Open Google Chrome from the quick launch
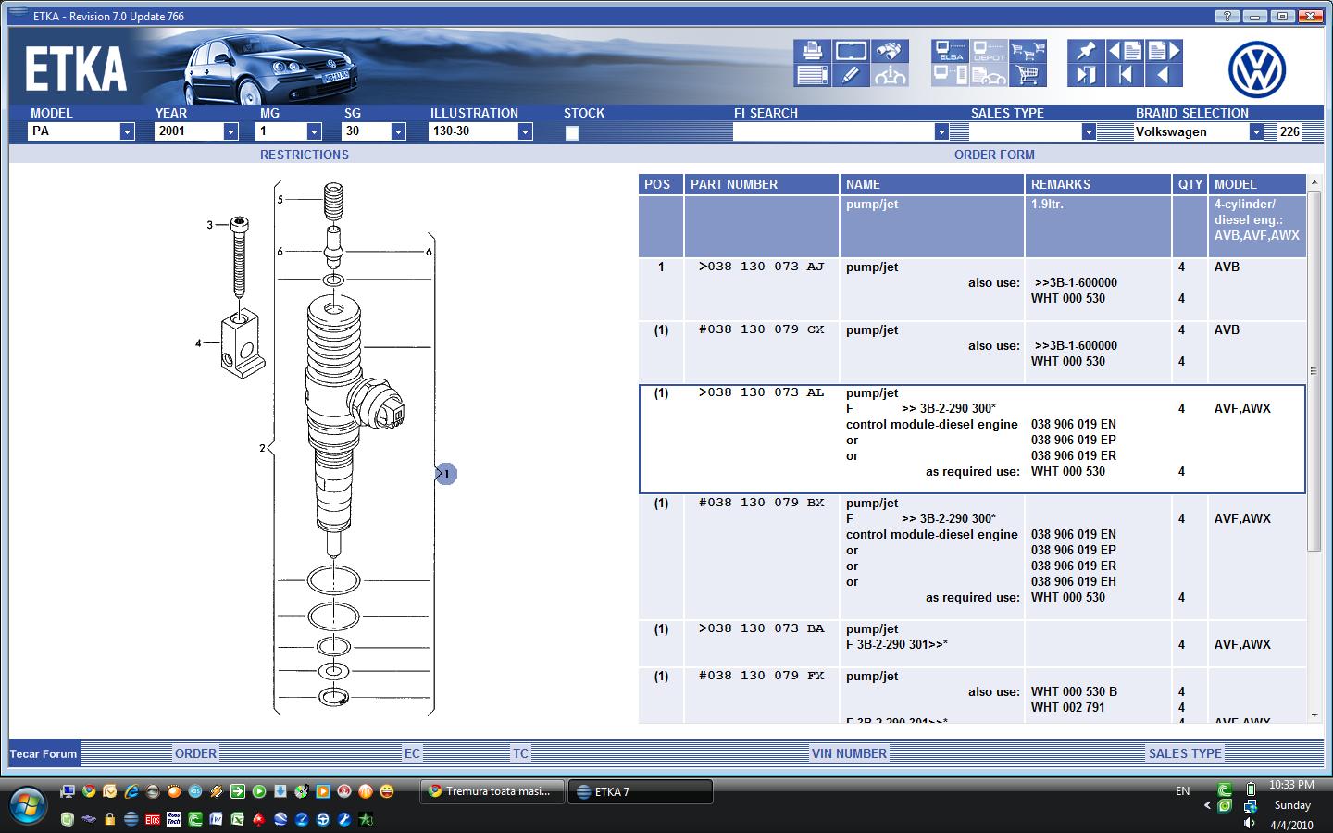 tap(89, 791)
